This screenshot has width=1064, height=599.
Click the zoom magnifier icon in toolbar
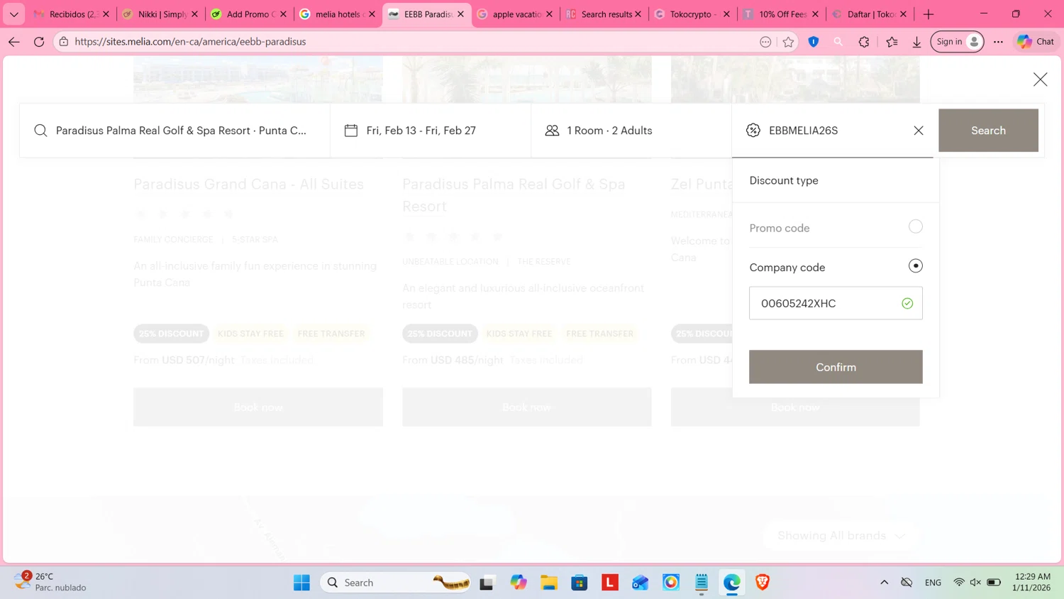[838, 42]
